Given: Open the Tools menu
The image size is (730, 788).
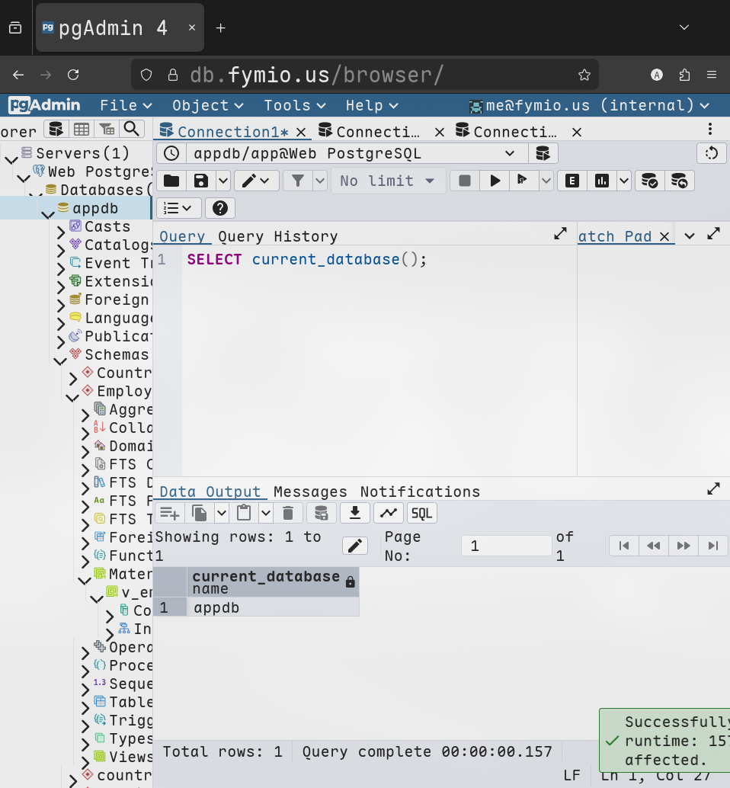Looking at the screenshot, I should (x=294, y=105).
